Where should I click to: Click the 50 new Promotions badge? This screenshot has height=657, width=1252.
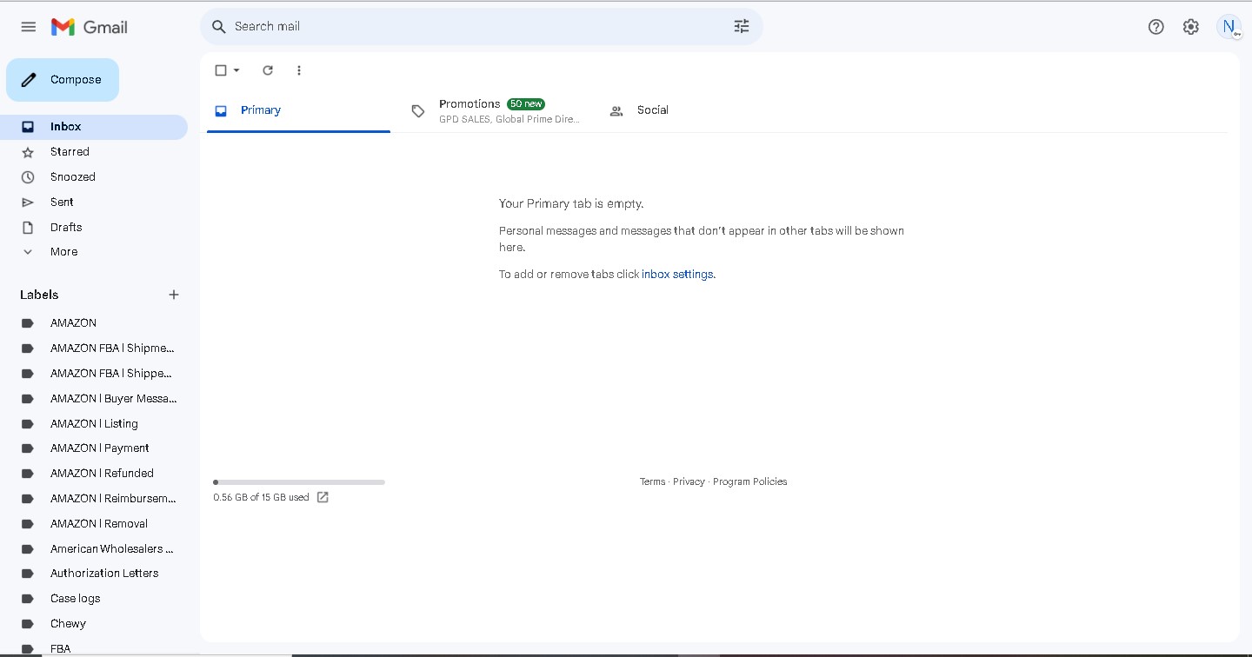[526, 104]
